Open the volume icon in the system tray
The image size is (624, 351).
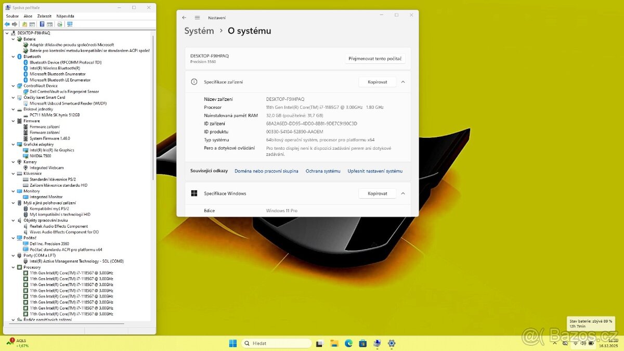583,343
